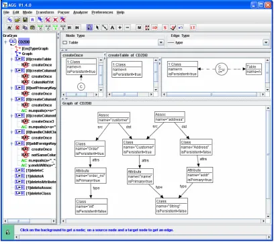Create a new rule with R icon

tap(33, 19)
